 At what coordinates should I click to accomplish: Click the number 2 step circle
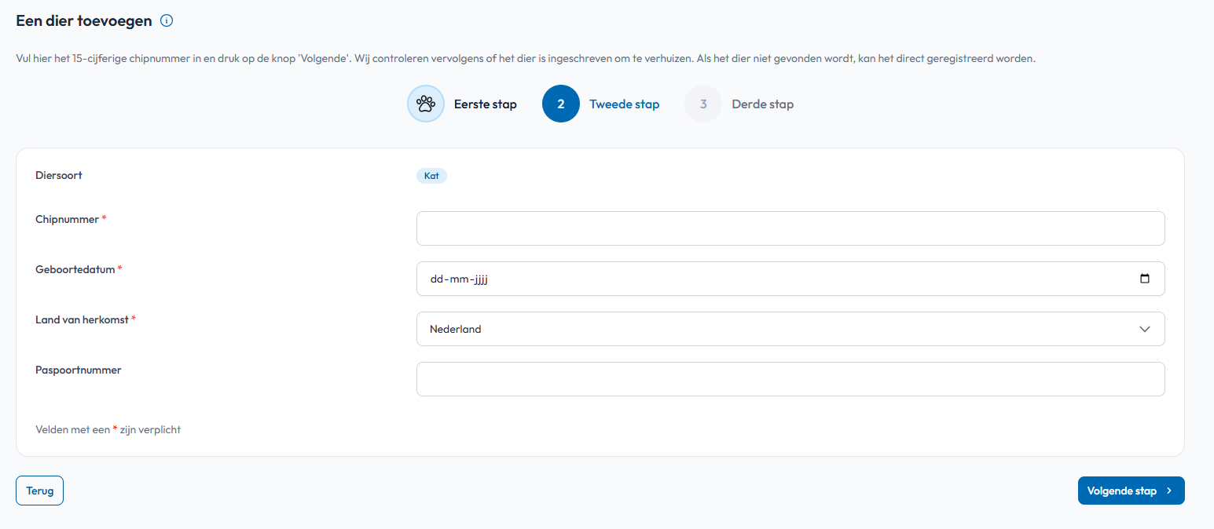(560, 104)
